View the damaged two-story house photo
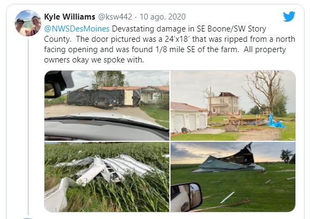This screenshot has width=310, height=219. [x=233, y=105]
